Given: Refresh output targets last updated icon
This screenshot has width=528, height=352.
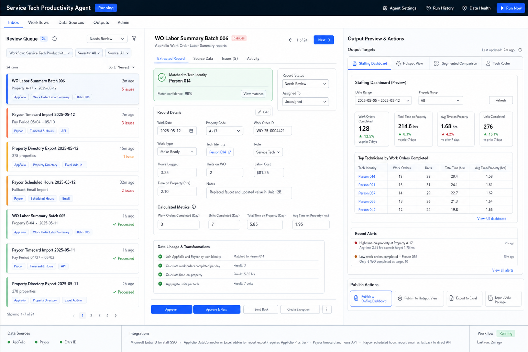Looking at the screenshot, I should 520,50.
